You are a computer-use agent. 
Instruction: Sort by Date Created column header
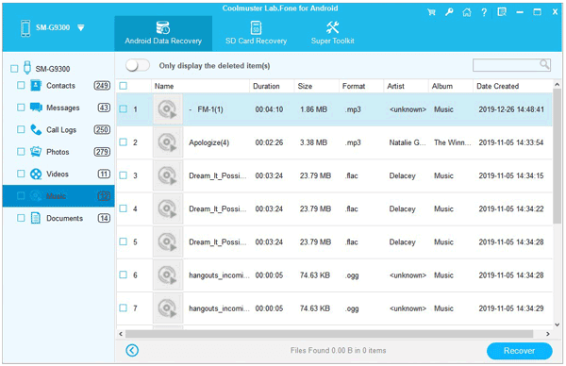512,86
